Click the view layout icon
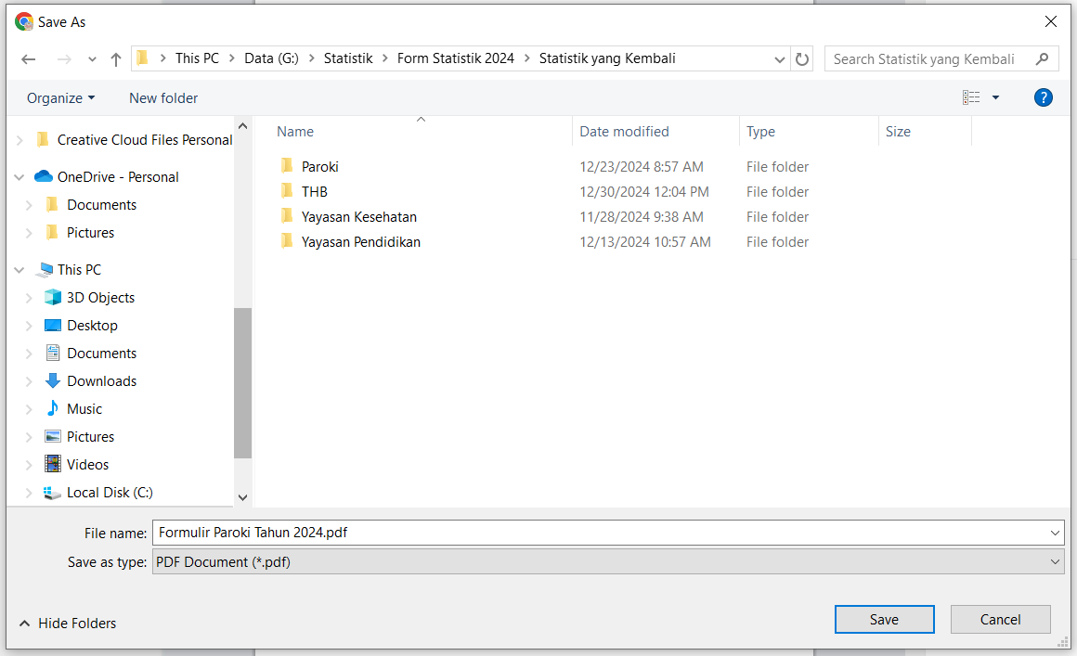 click(x=970, y=97)
